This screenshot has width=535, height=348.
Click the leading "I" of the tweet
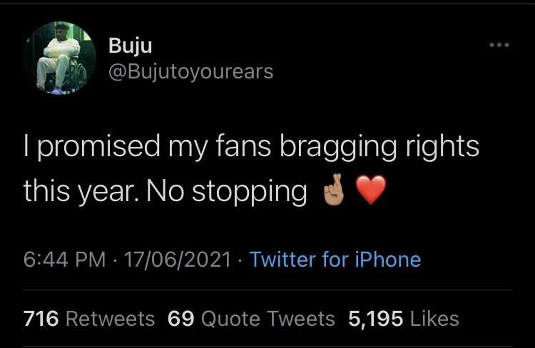(x=26, y=146)
